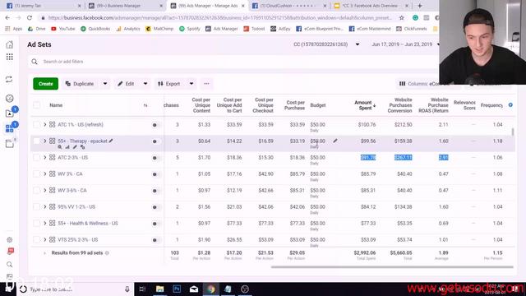Open a new browser tab
This screenshot has width=526, height=296.
pyautogui.click(x=420, y=6)
